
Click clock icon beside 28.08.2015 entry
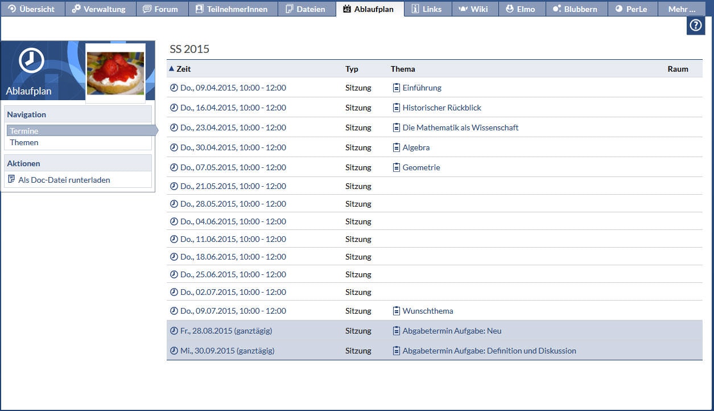pos(174,331)
